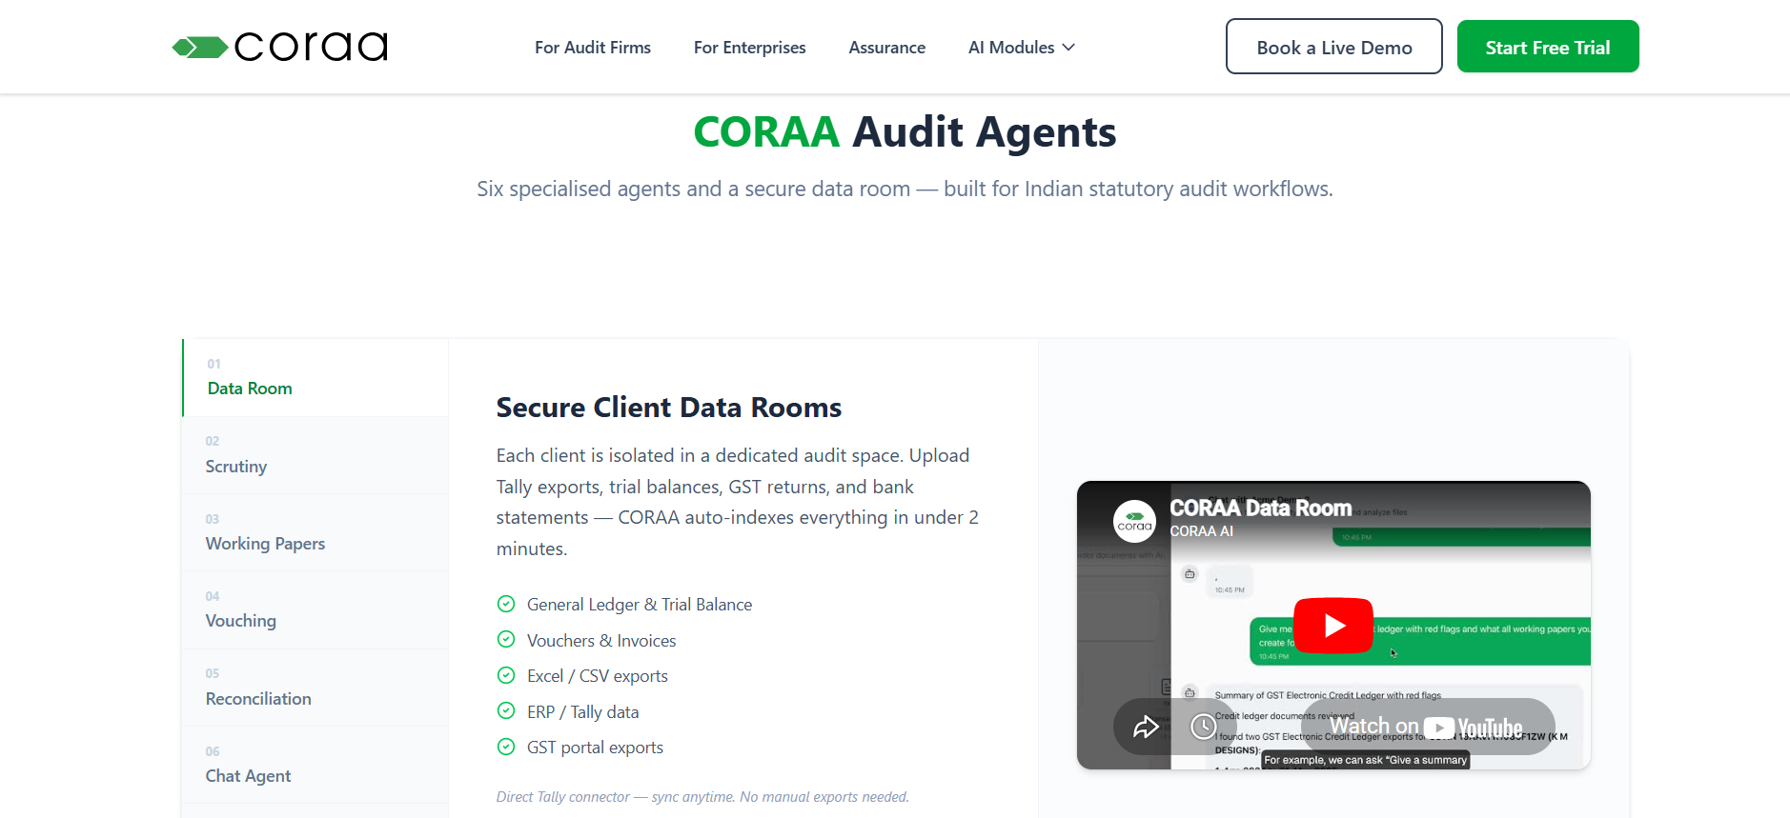Click the Book a Live Demo button
1790x818 pixels.
coord(1334,47)
